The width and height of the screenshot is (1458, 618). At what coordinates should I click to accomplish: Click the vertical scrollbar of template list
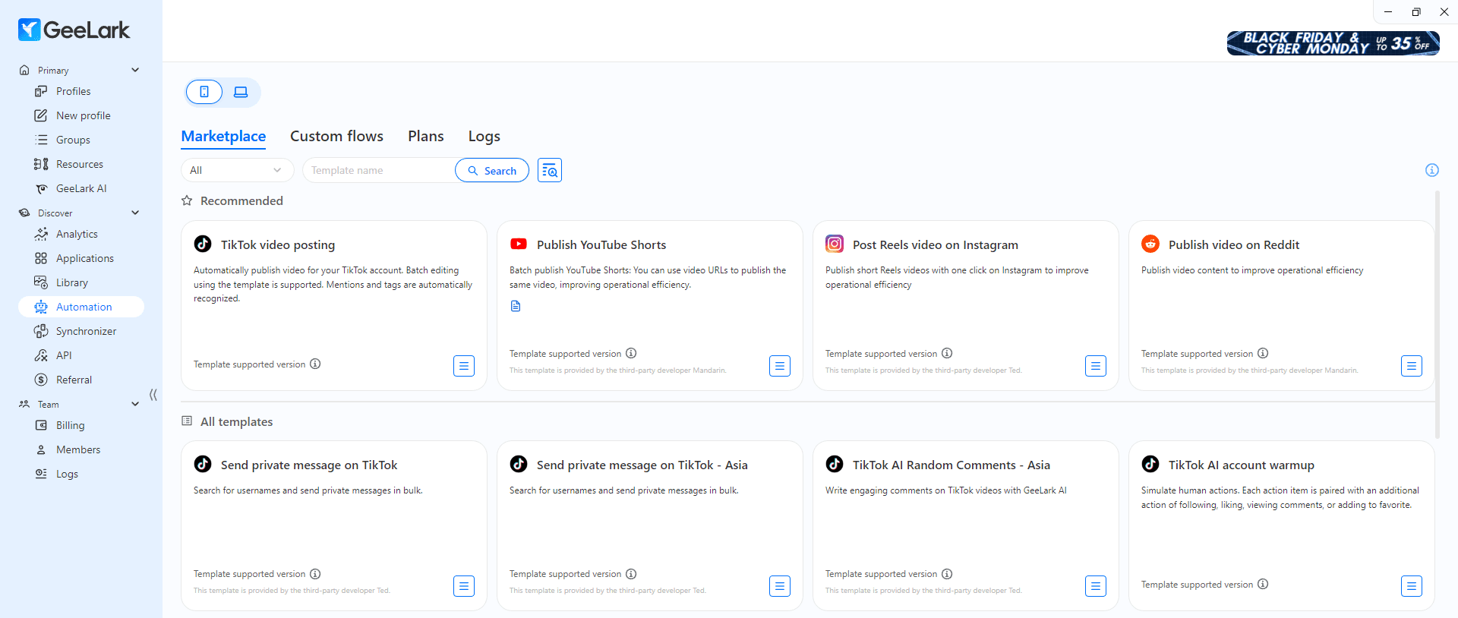1437,315
